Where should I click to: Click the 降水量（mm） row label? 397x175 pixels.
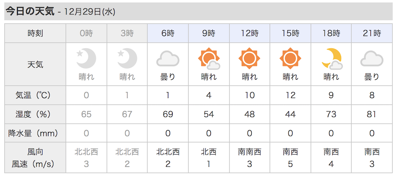[35, 133]
